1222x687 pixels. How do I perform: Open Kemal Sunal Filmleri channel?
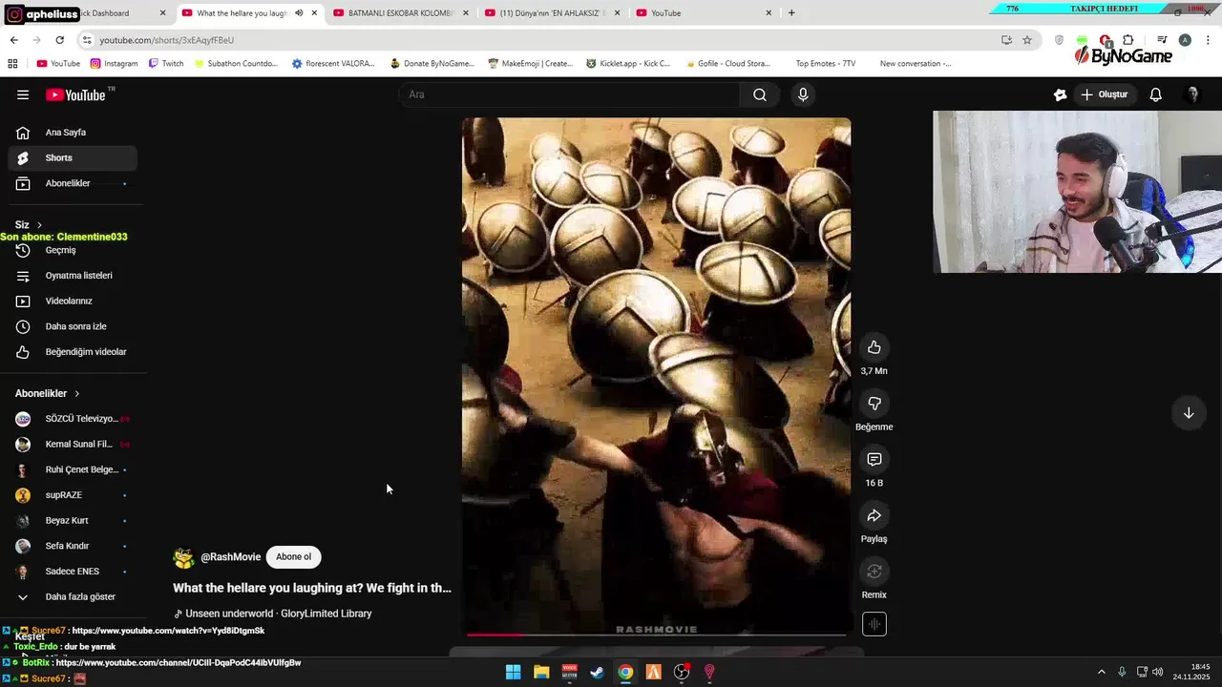73,445
